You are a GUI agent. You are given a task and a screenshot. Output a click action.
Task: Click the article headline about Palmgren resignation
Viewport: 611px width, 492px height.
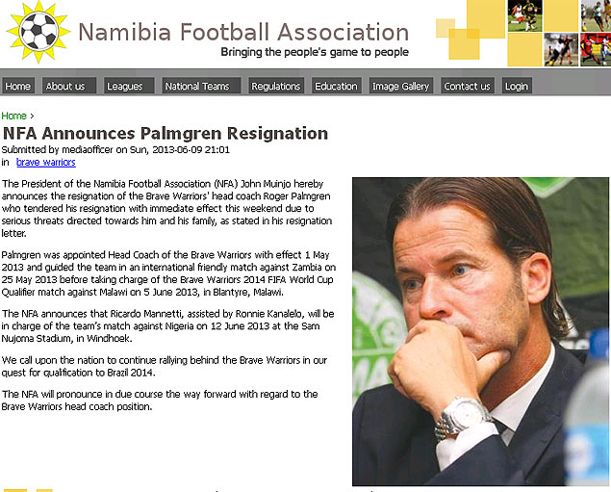click(x=165, y=133)
